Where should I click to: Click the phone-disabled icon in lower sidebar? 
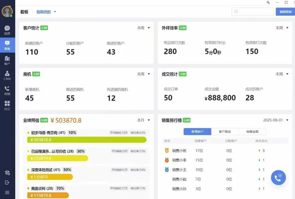7,173
